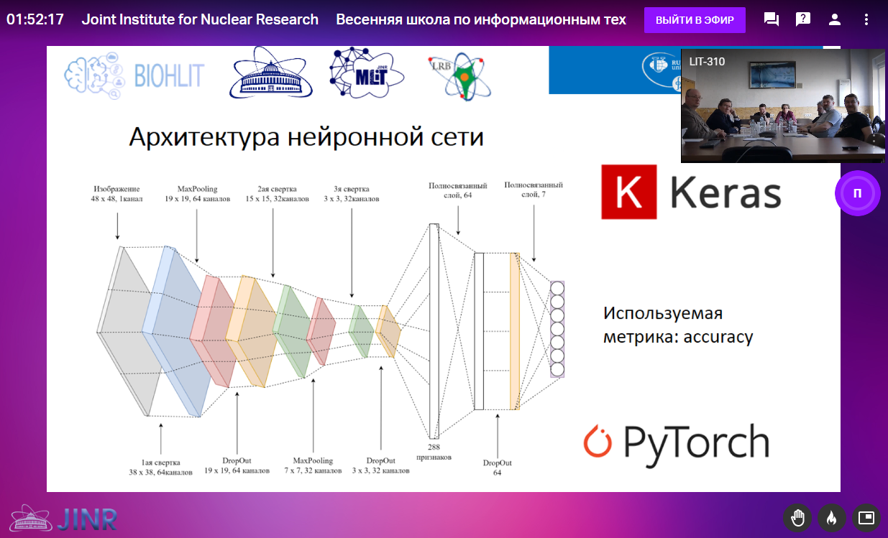Click the purple П avatar circle
Screen dimensions: 888x538
[x=857, y=193]
